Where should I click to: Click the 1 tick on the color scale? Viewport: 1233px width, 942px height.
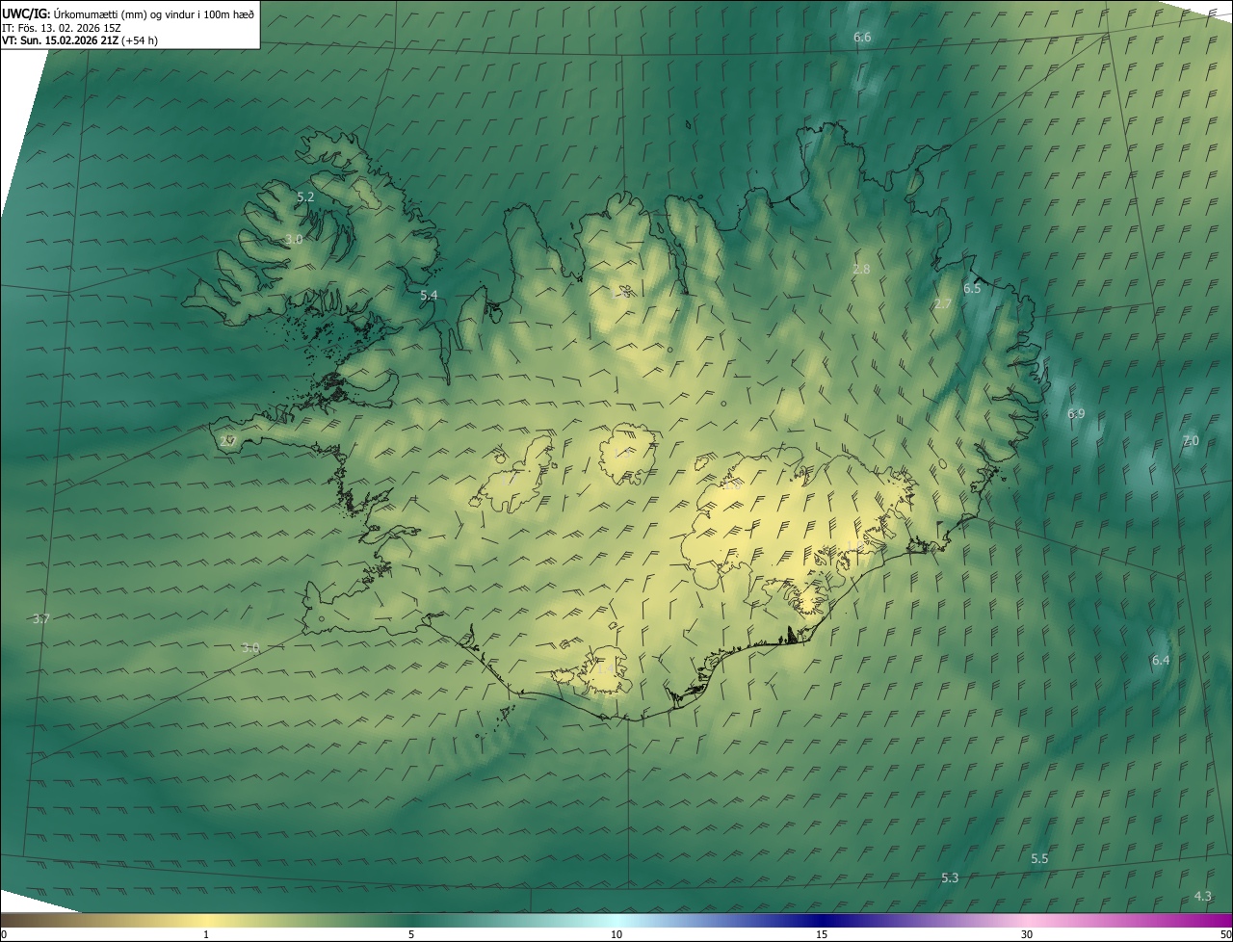(x=206, y=934)
